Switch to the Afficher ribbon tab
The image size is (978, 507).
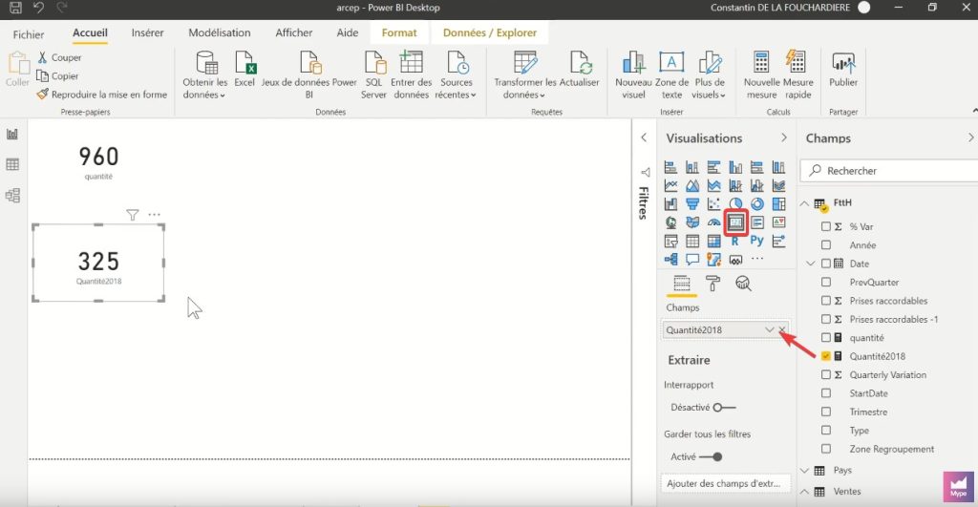(x=294, y=33)
